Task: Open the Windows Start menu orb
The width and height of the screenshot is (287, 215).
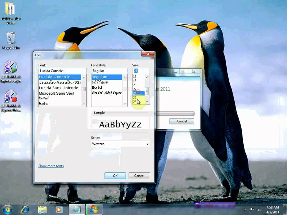Action: pos(7,210)
